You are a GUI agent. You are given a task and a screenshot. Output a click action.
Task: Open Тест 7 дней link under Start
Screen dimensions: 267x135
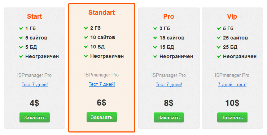(35, 84)
